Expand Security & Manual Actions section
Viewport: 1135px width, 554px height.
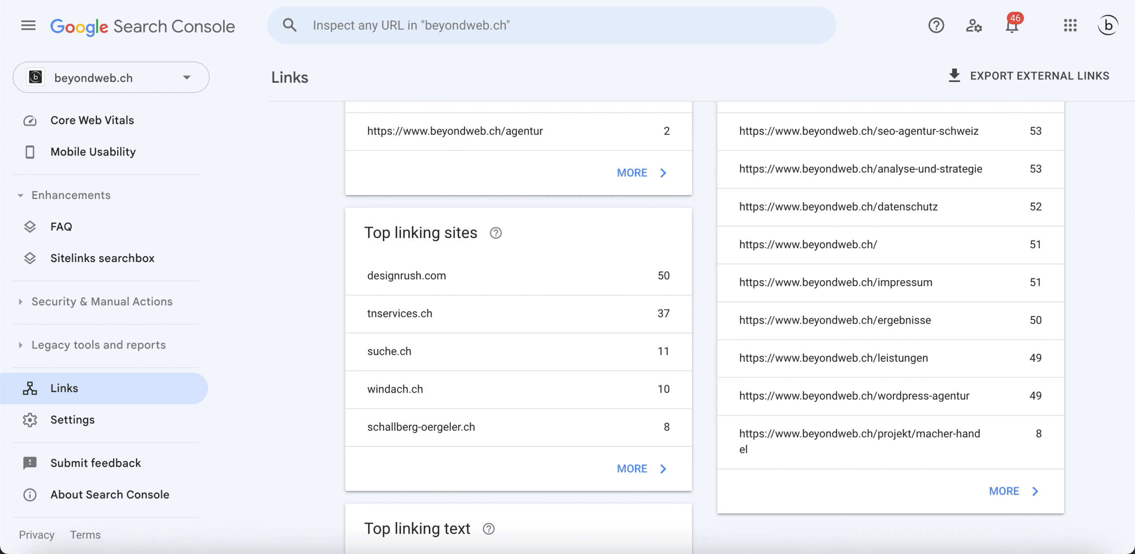[95, 302]
